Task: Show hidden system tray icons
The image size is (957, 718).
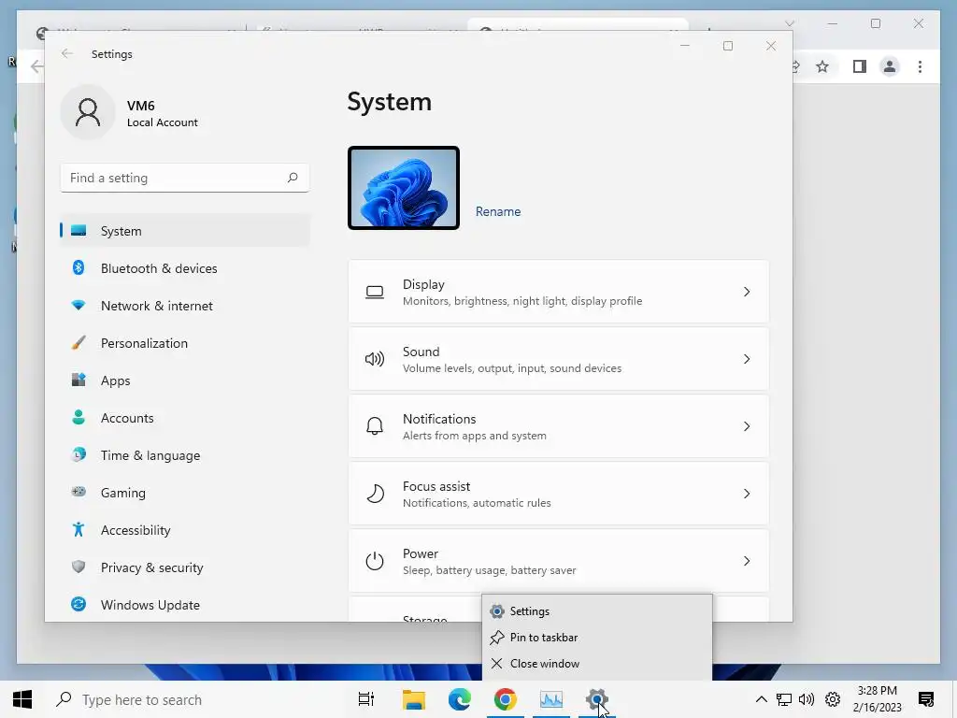Action: point(761,699)
